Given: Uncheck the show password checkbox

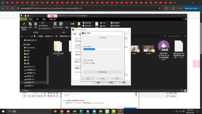Looking at the screenshot, I should click(x=84, y=60).
